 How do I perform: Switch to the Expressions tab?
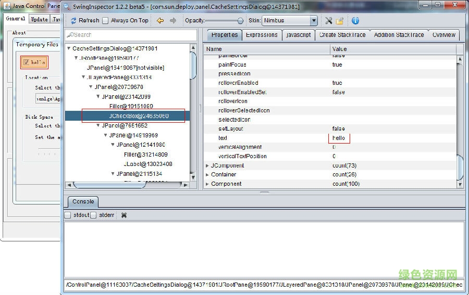coord(262,35)
